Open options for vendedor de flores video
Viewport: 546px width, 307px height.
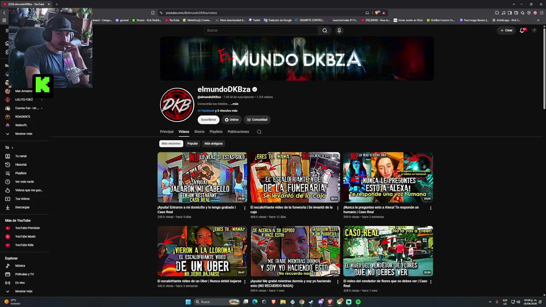[x=430, y=282]
